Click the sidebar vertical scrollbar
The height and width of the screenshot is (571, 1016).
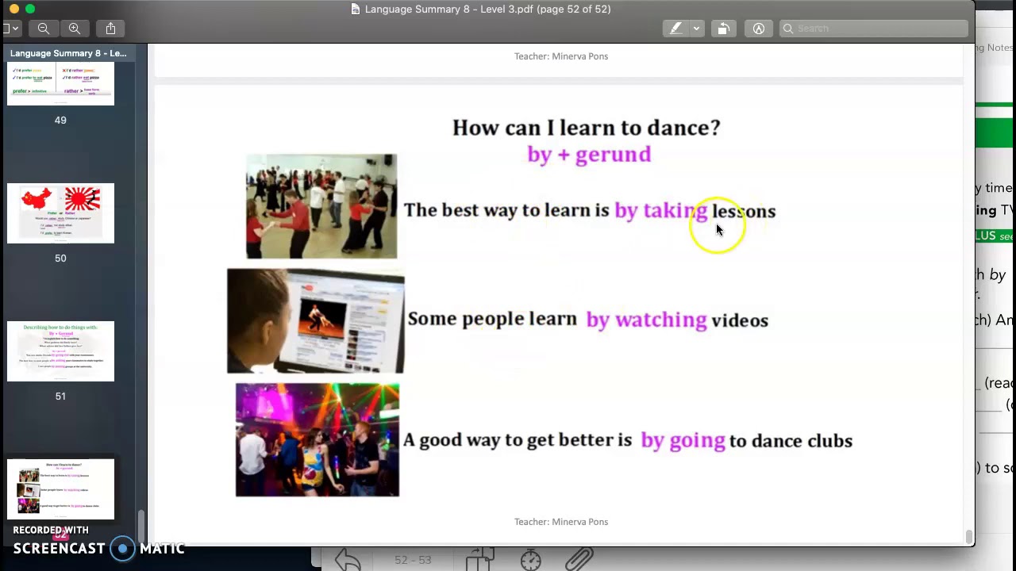pos(141,525)
